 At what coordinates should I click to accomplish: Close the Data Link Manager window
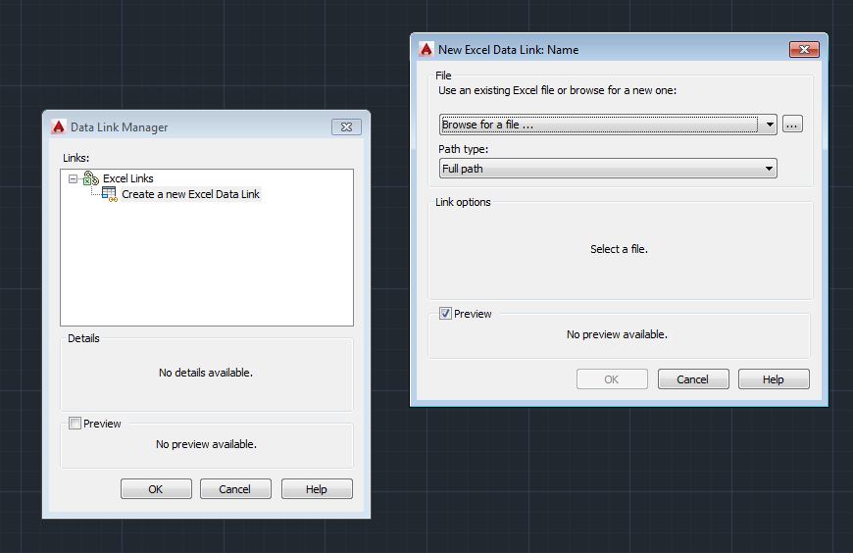(x=346, y=126)
